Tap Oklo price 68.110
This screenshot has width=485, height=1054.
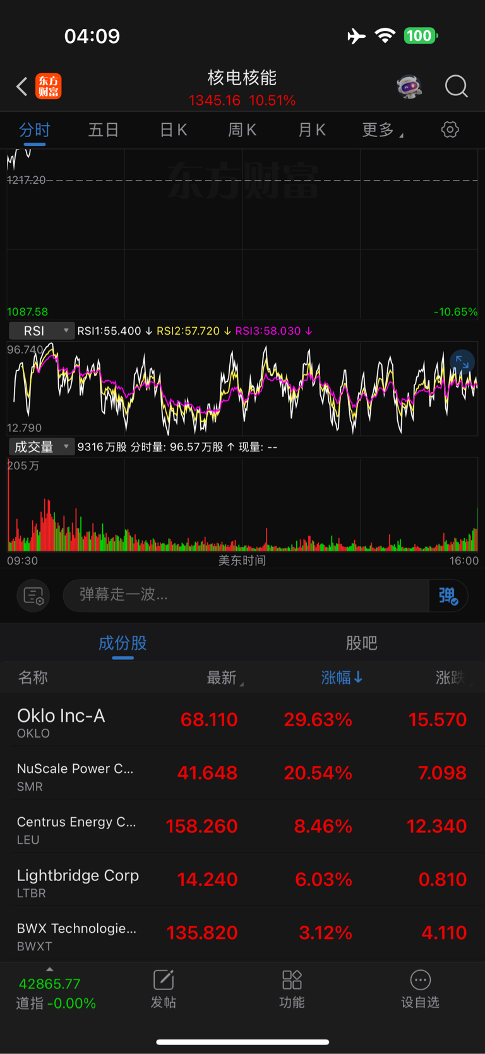209,719
